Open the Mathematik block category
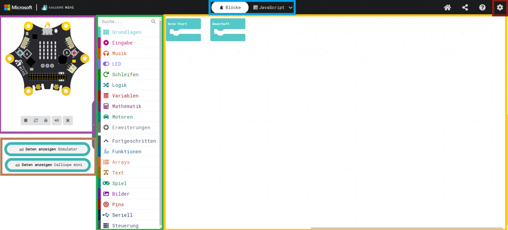 click(129, 106)
